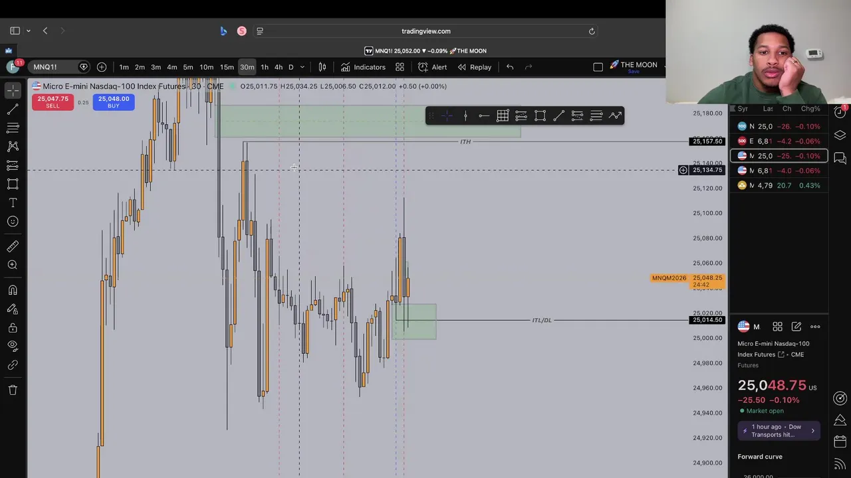Screen dimensions: 851x478
Task: Open the Fibonacci tools in left sidebar
Action: (x=13, y=127)
